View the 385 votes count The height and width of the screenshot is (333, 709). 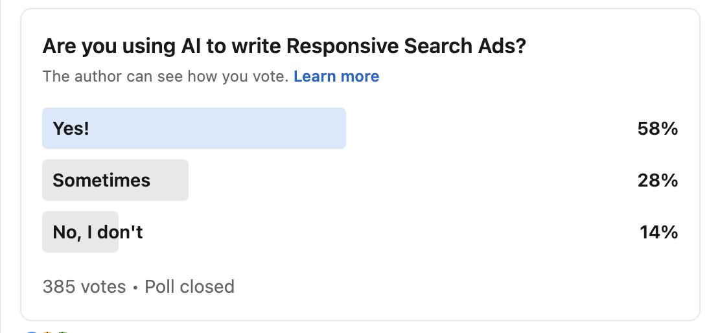(84, 286)
